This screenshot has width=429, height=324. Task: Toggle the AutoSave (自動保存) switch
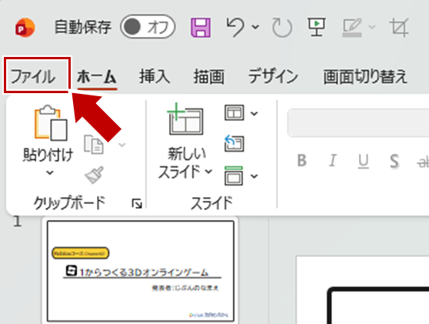(148, 27)
